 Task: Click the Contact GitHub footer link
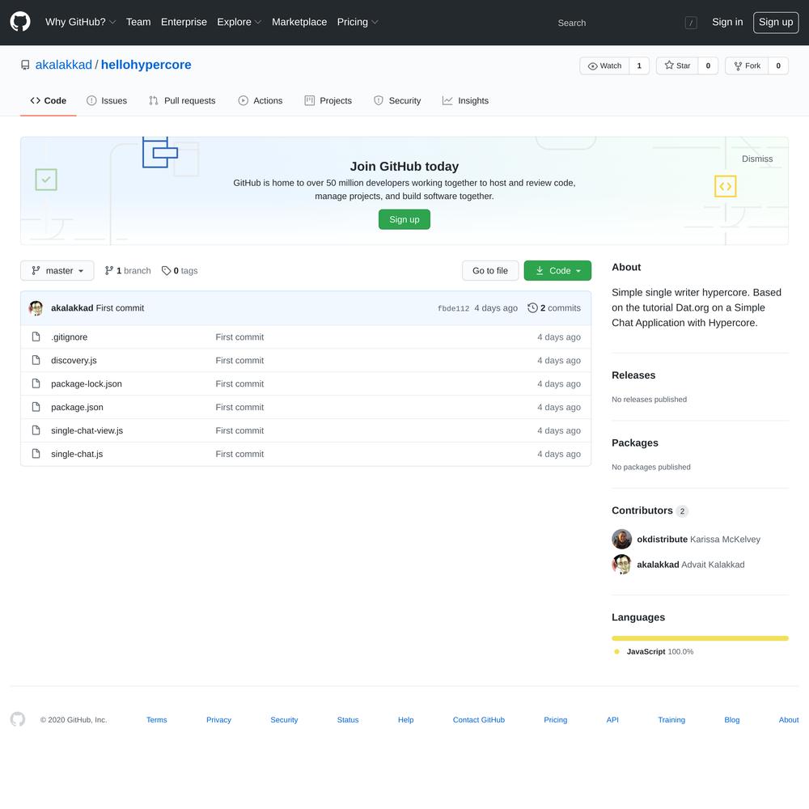pos(479,720)
